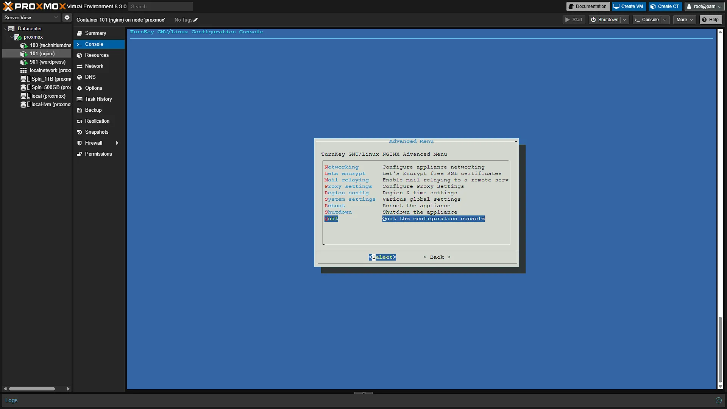
Task: Open the Replication panel
Action: (99, 121)
